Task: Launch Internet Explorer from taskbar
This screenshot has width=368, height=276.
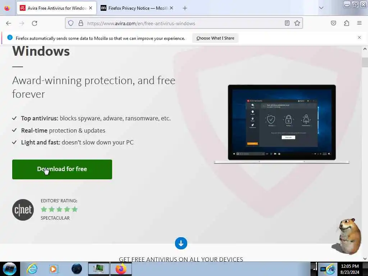Action: (32, 269)
